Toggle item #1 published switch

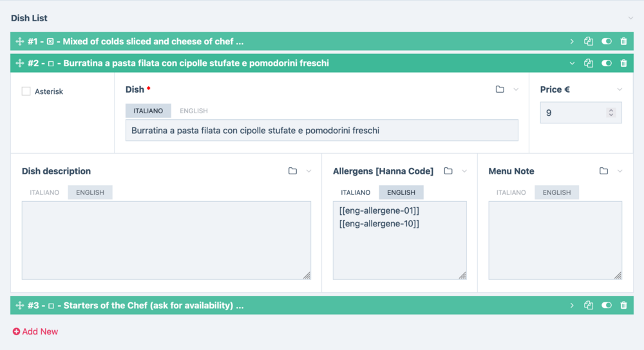pos(606,42)
